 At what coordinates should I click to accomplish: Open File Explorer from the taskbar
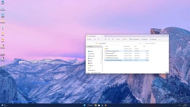pyautogui.click(x=96, y=105)
